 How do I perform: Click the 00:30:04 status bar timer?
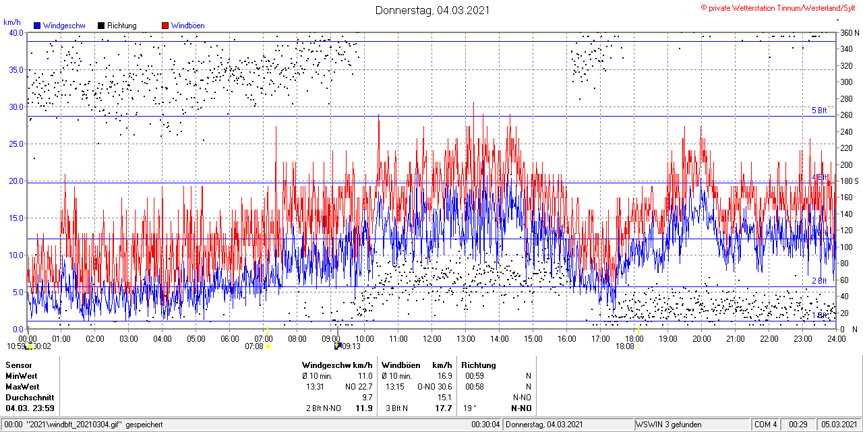click(x=485, y=425)
